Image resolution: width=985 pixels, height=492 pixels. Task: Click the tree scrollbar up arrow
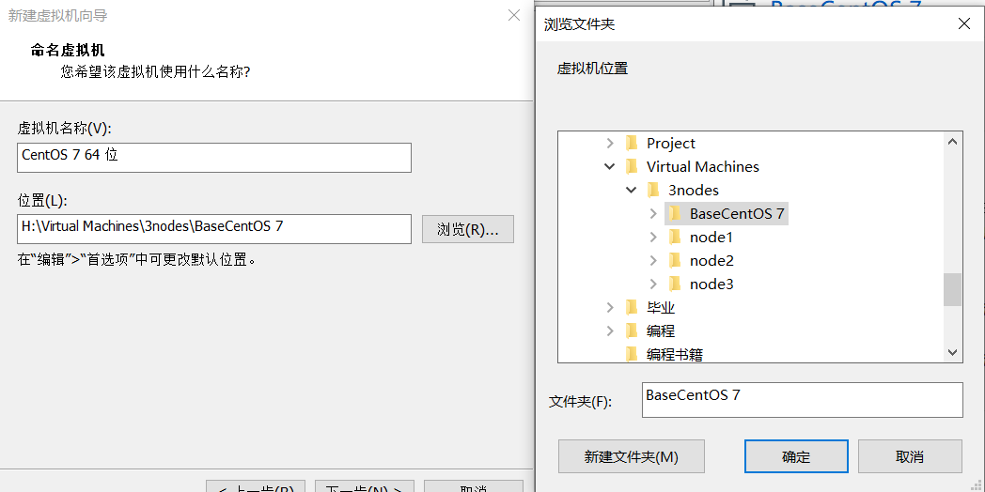(952, 143)
